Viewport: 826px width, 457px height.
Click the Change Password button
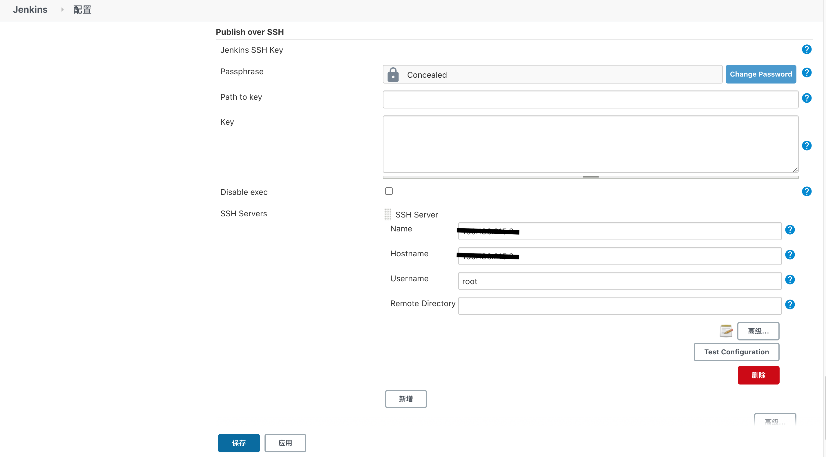pos(761,74)
